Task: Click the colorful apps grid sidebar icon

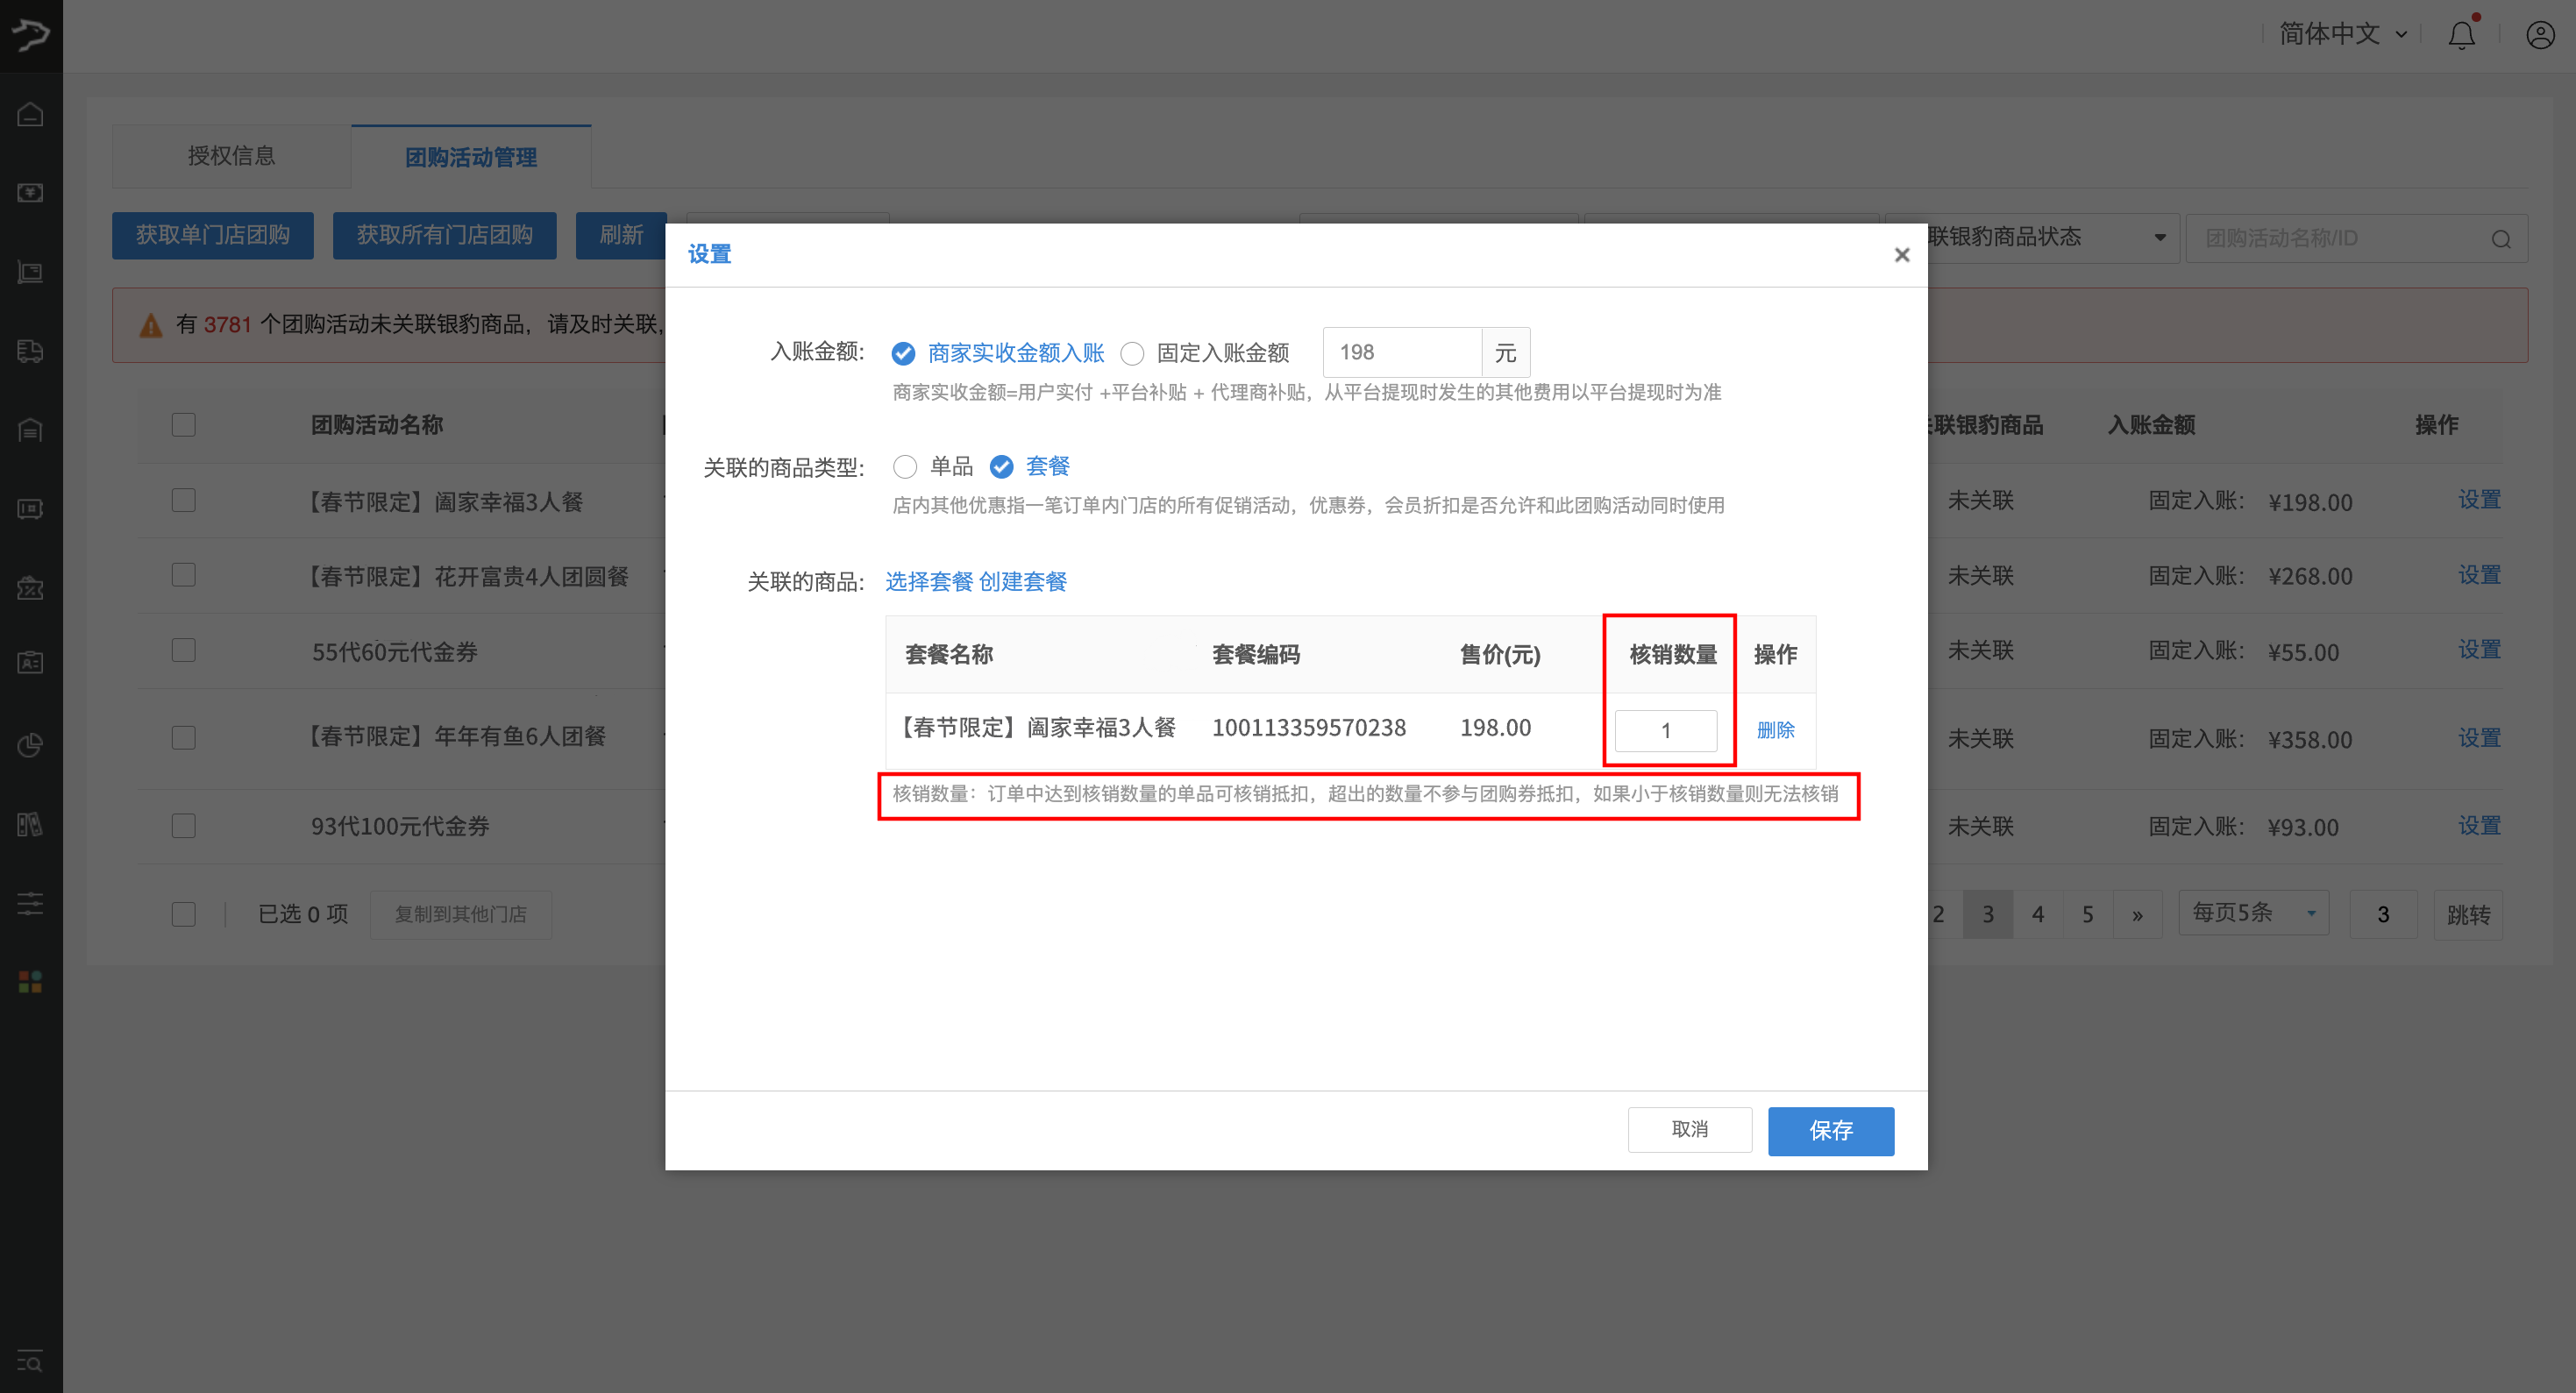Action: click(x=30, y=982)
